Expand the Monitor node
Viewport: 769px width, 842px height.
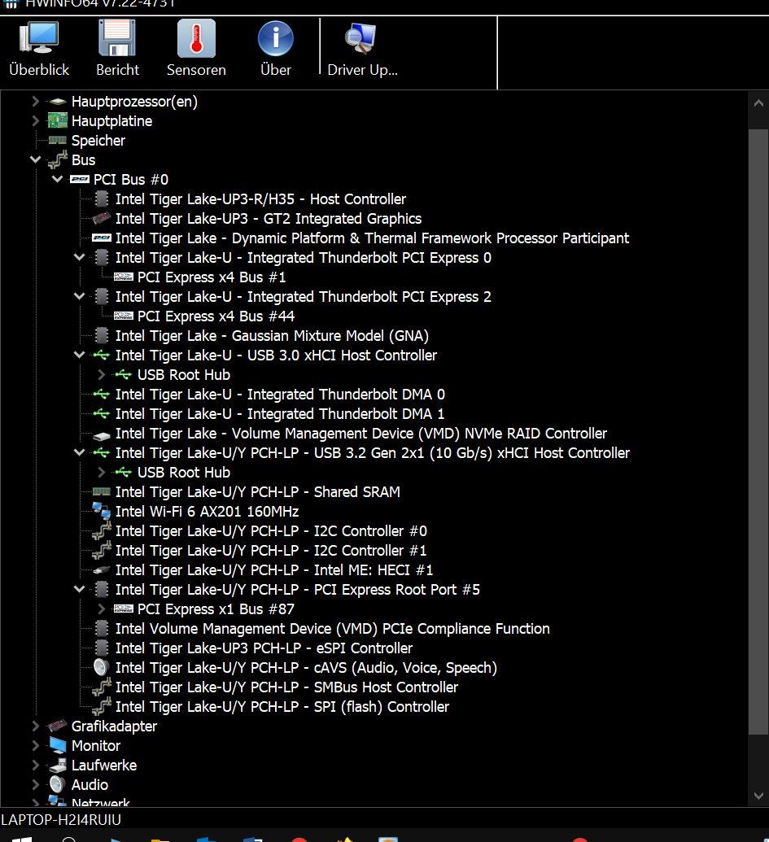point(36,746)
